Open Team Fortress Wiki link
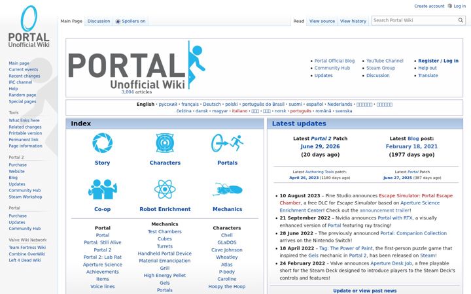Image resolution: width=471 pixels, height=294 pixels. 27,248
